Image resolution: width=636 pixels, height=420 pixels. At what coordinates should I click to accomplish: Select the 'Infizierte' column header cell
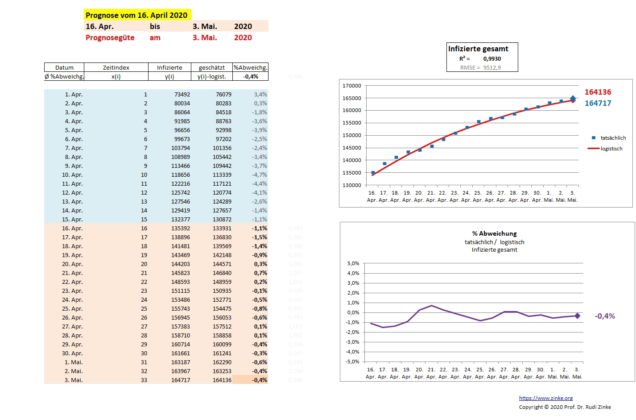coord(169,68)
